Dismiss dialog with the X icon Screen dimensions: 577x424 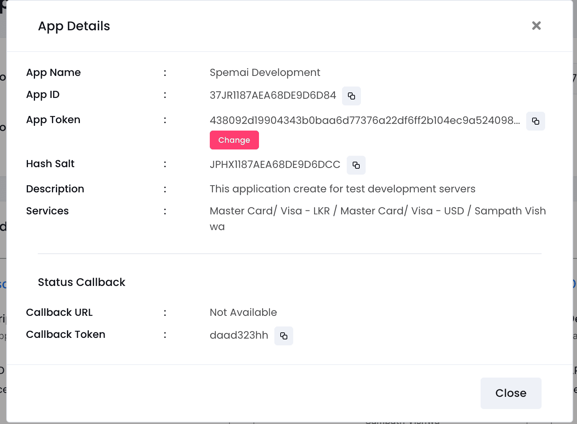pyautogui.click(x=536, y=26)
